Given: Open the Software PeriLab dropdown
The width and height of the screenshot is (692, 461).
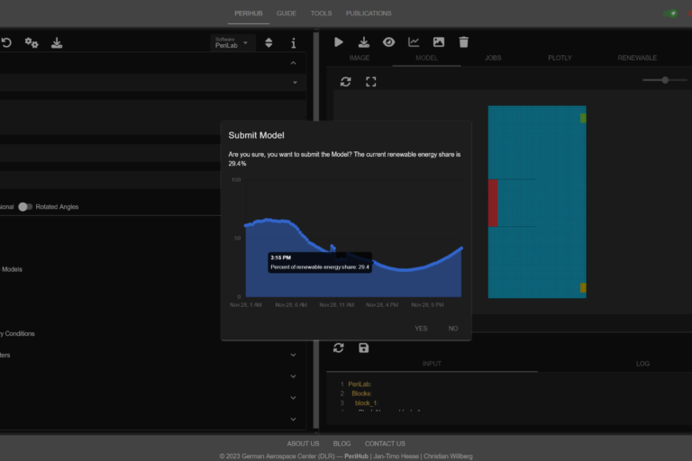Looking at the screenshot, I should 232,42.
